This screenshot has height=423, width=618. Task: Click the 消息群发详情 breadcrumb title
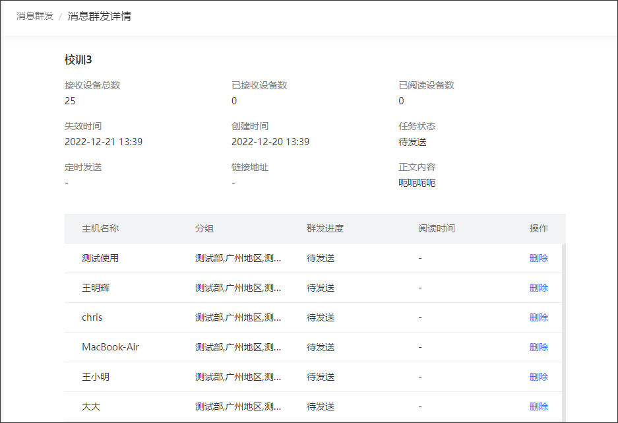point(100,16)
